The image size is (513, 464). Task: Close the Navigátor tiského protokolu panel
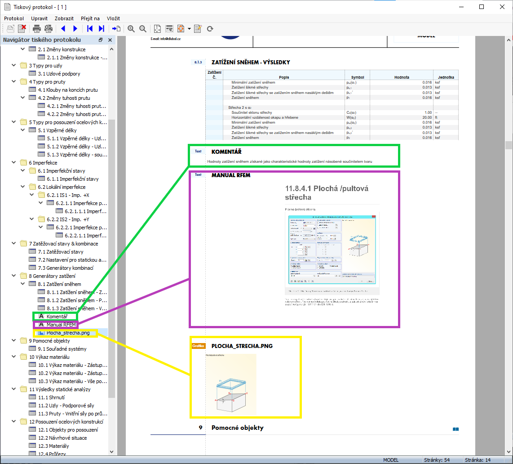pos(110,40)
